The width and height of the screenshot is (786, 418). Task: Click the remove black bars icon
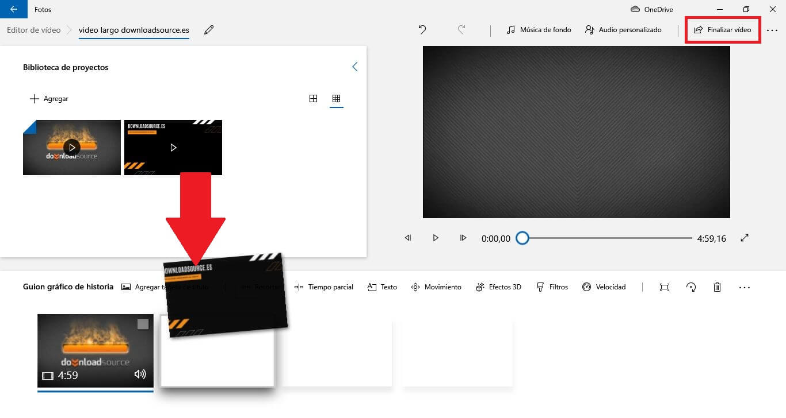pyautogui.click(x=665, y=287)
